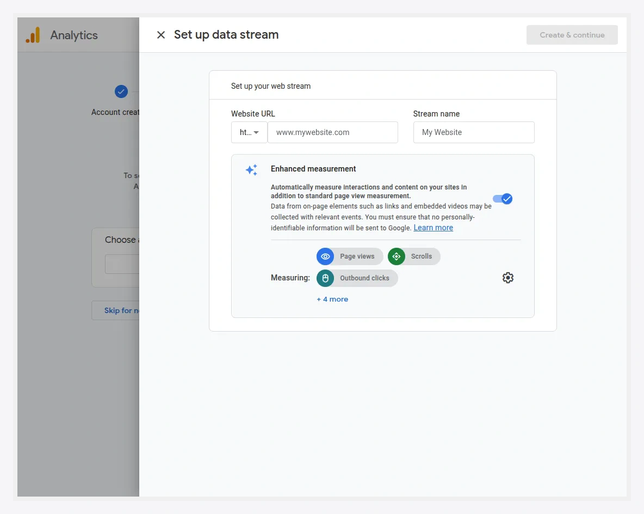Click the input field in background Choose card

[122, 265]
